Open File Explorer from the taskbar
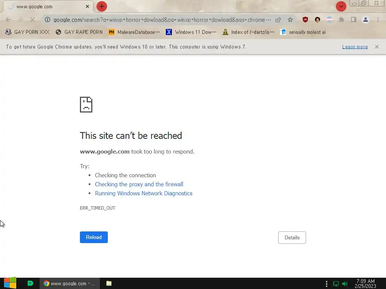Screen dimensions: 386x289 [109, 283]
